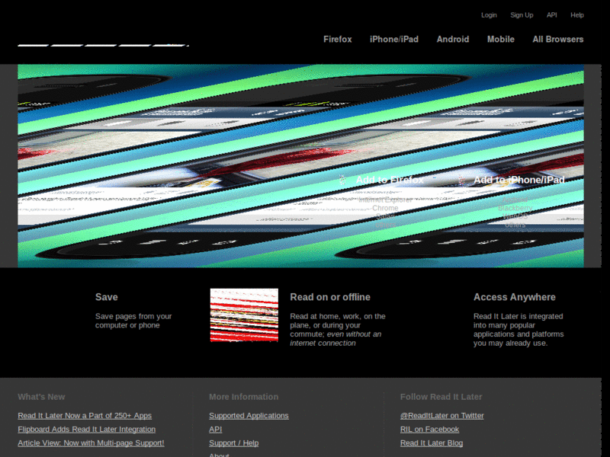Open Flipboard Adds Read It Later Integration
Image resolution: width=610 pixels, height=457 pixels.
click(87, 430)
